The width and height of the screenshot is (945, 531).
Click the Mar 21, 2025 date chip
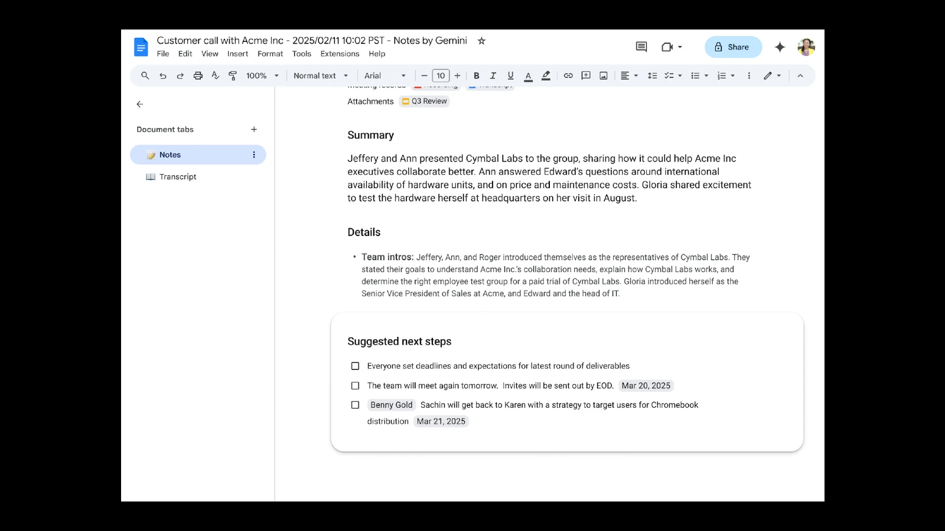441,421
